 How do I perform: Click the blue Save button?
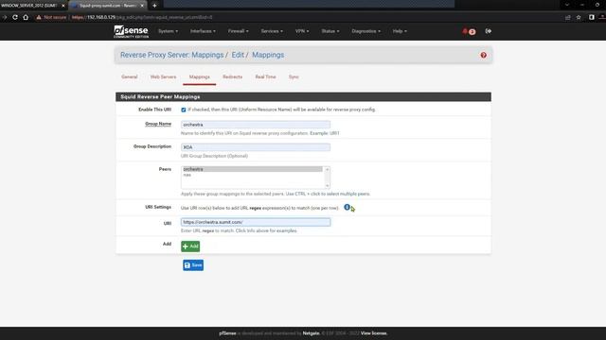click(x=193, y=265)
